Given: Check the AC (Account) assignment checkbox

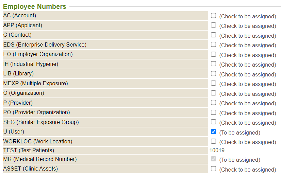Looking at the screenshot, I should (x=213, y=16).
